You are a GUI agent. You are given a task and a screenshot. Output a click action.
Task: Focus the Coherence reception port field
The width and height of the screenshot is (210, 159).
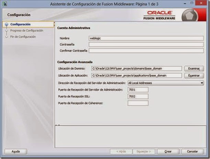(138, 103)
